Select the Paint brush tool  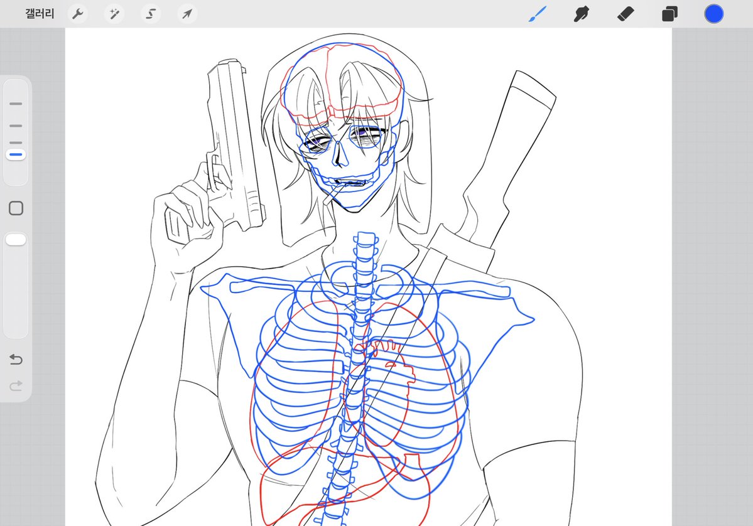538,14
